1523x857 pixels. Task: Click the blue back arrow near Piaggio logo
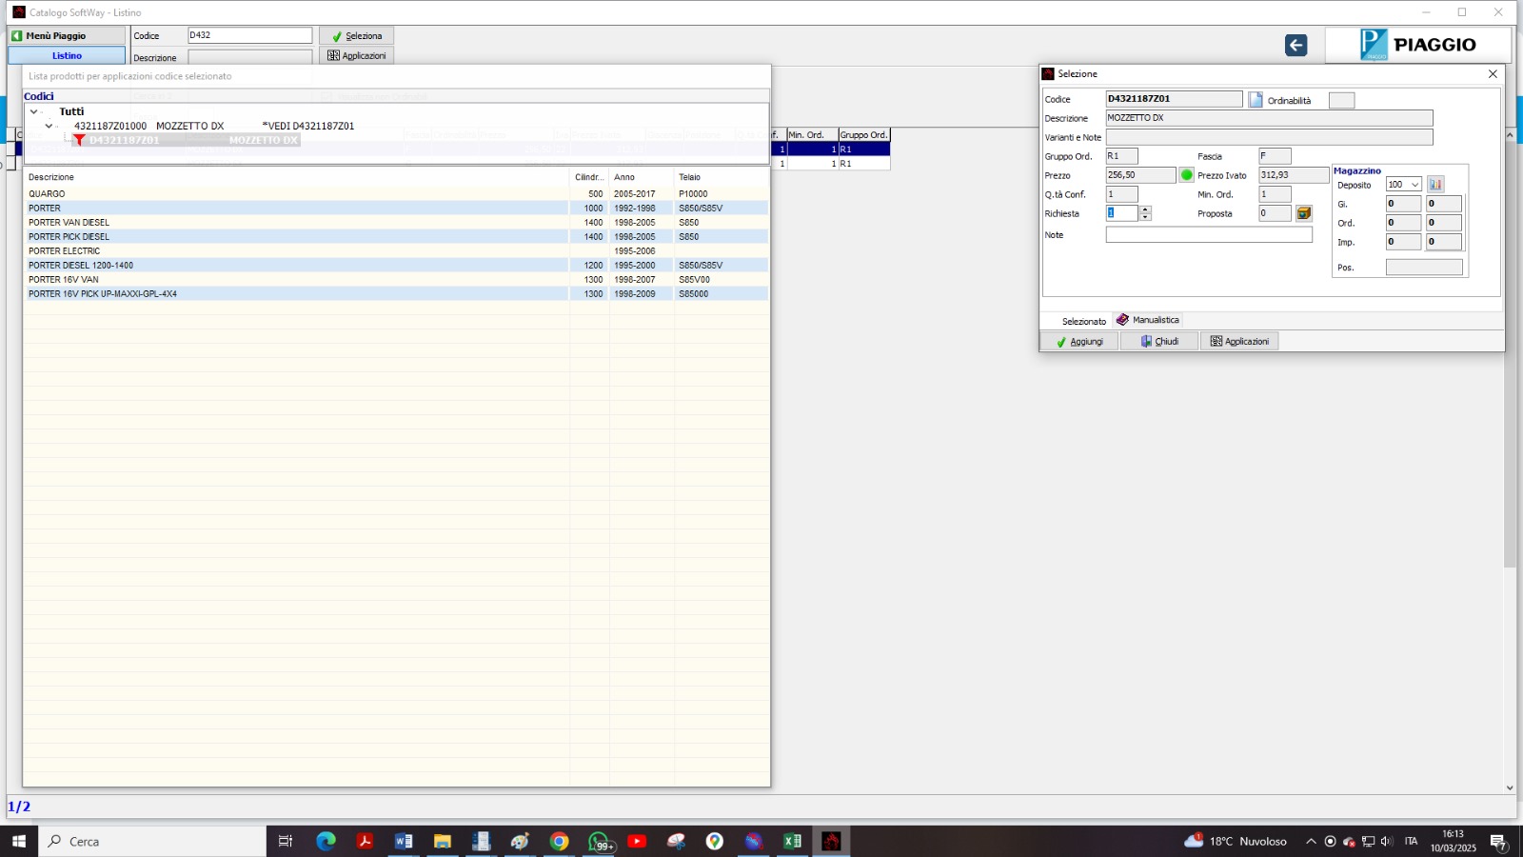1296,46
